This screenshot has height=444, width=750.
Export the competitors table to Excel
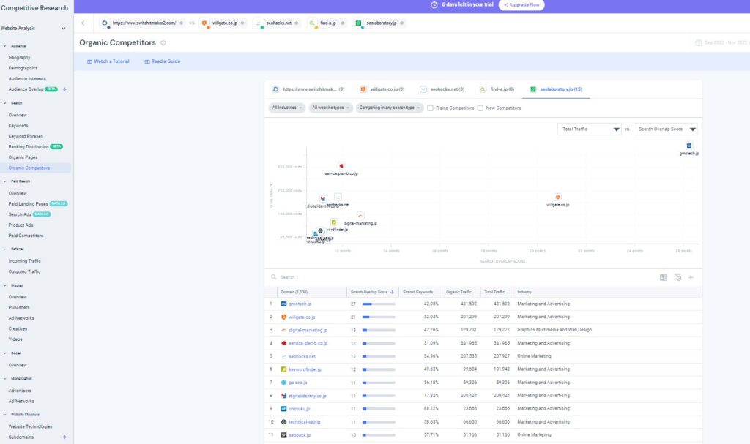tap(664, 277)
